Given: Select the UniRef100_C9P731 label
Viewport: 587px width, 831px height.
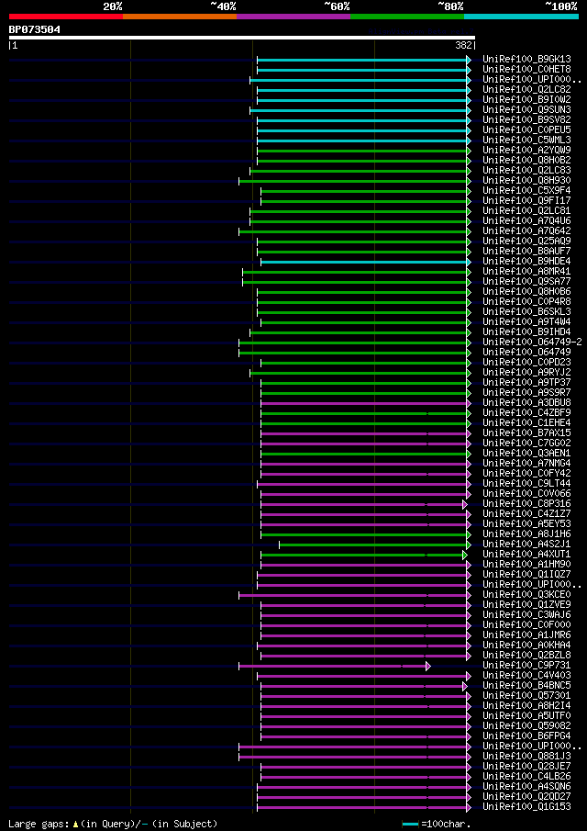Looking at the screenshot, I should pos(526,665).
